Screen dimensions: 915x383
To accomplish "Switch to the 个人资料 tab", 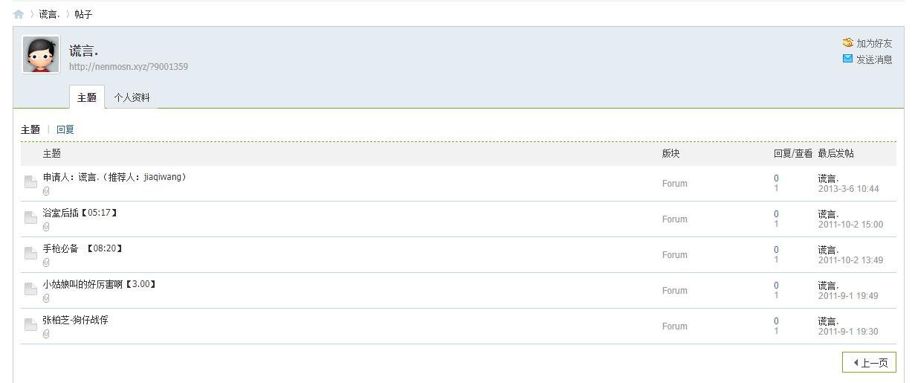I will click(x=132, y=97).
